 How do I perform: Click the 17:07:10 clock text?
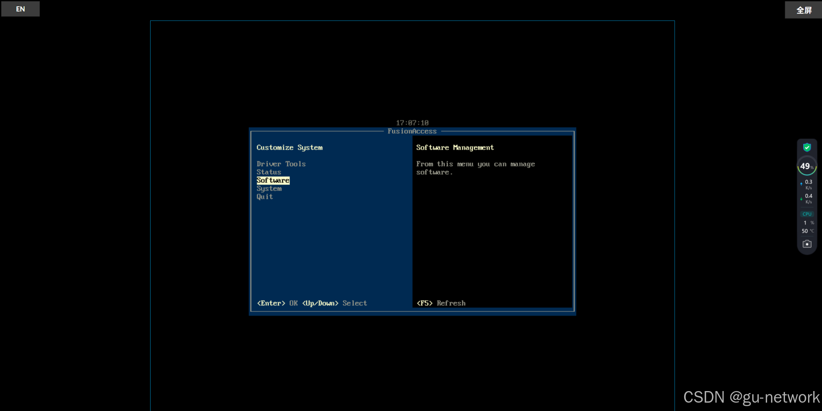coord(412,123)
